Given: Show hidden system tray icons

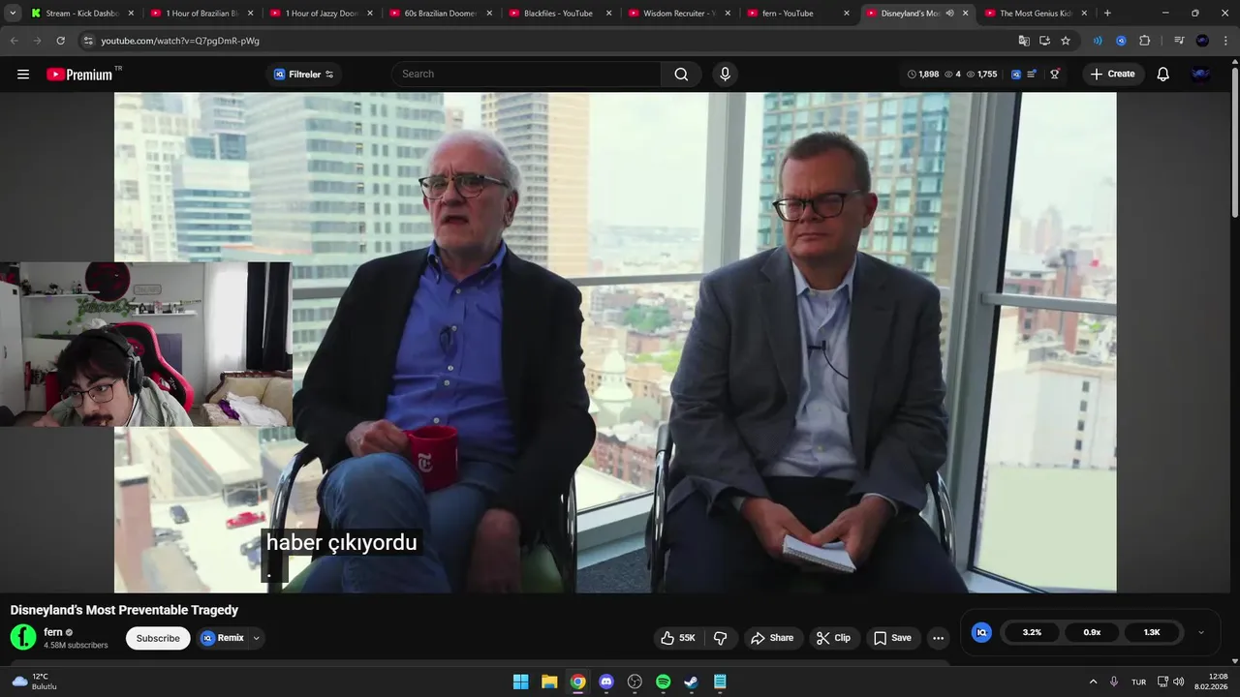Looking at the screenshot, I should (1093, 682).
